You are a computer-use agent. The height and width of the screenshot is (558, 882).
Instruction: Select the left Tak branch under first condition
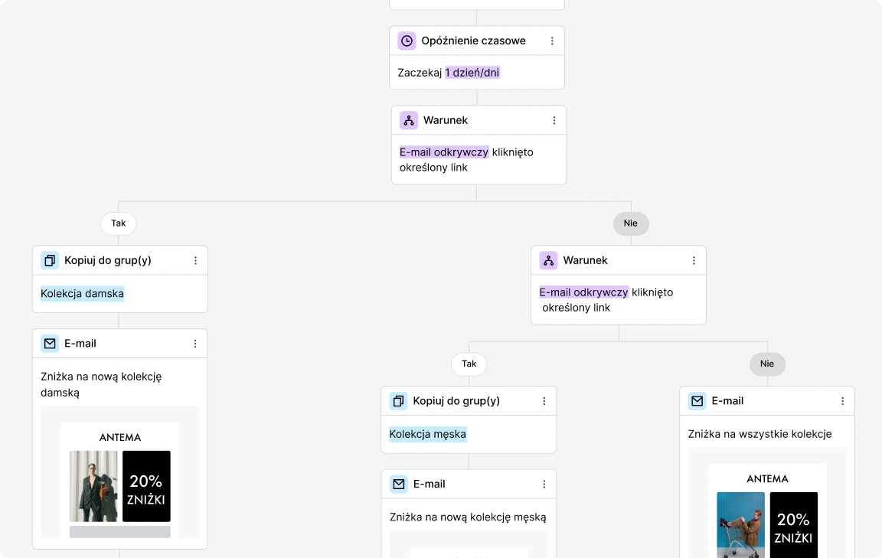pos(119,224)
